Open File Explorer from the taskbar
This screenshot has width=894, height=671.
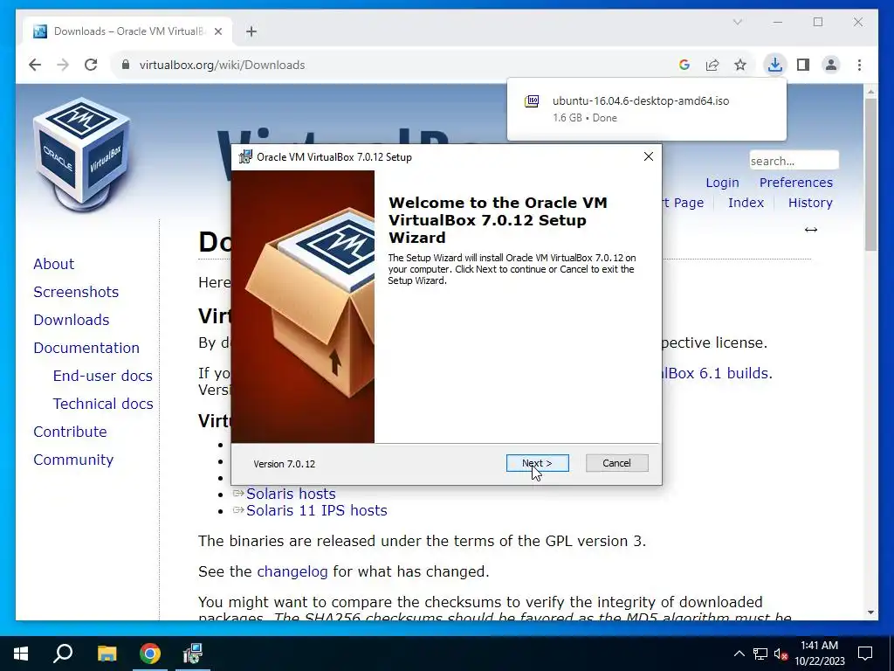click(107, 654)
